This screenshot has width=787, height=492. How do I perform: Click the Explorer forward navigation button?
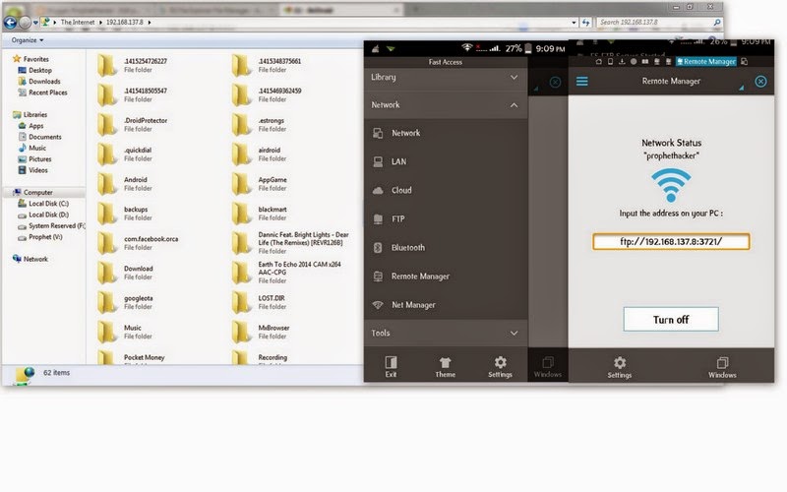pyautogui.click(x=25, y=23)
